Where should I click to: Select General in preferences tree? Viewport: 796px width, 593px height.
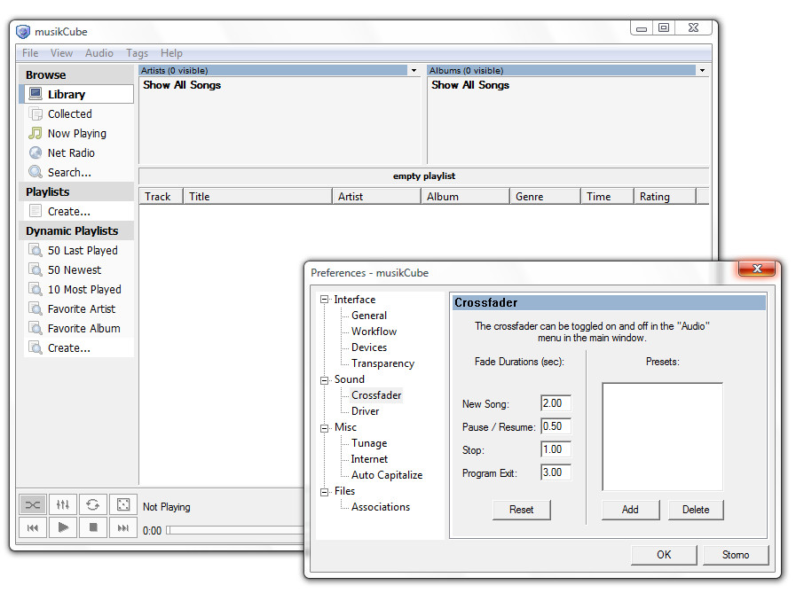369,316
